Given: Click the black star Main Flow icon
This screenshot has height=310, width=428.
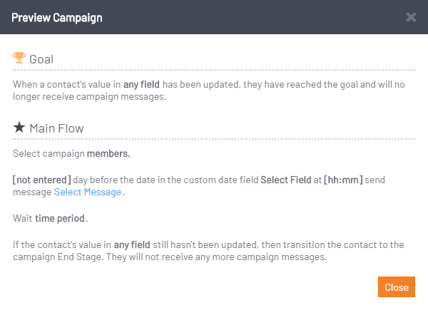Looking at the screenshot, I should point(19,128).
